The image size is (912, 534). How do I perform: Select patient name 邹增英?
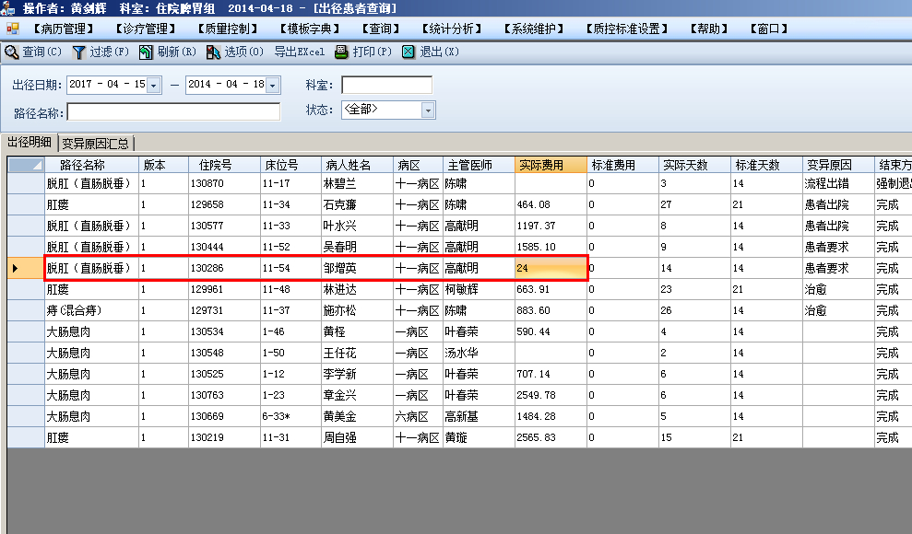(x=339, y=268)
